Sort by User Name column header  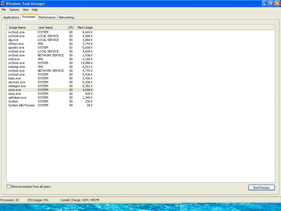click(x=50, y=27)
